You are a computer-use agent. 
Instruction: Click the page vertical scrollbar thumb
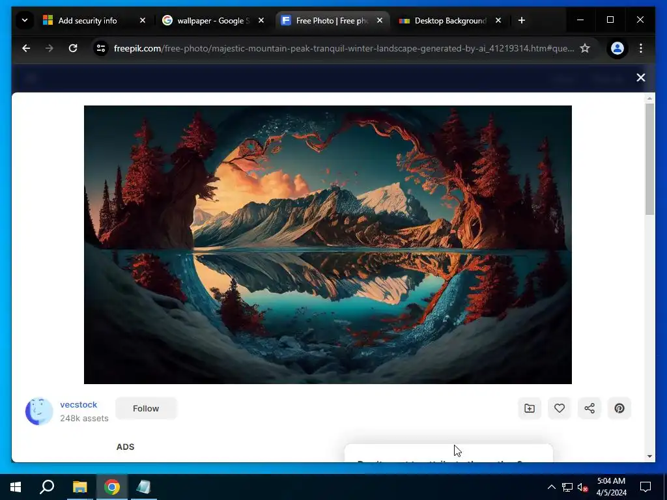click(649, 159)
